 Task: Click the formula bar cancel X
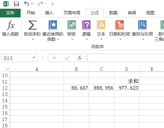55,58
